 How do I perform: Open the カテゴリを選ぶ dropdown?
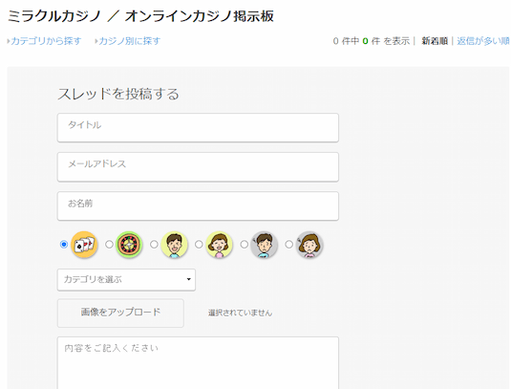126,280
